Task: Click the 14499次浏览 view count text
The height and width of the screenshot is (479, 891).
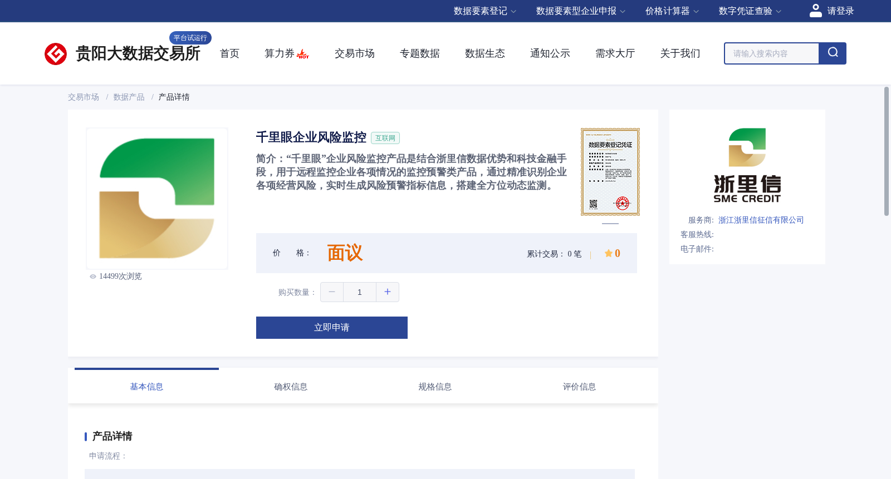Action: (x=120, y=276)
